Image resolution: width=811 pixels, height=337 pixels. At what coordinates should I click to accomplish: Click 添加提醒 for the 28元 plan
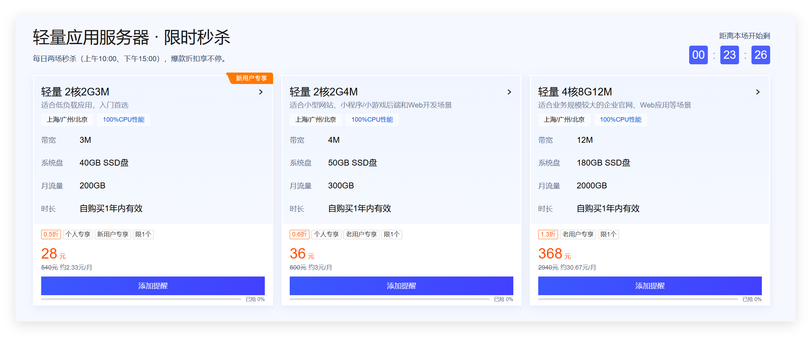point(153,286)
